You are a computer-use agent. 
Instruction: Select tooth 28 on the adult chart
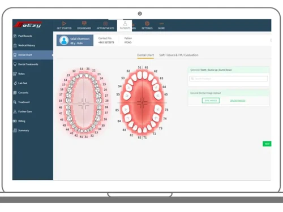[100, 100]
